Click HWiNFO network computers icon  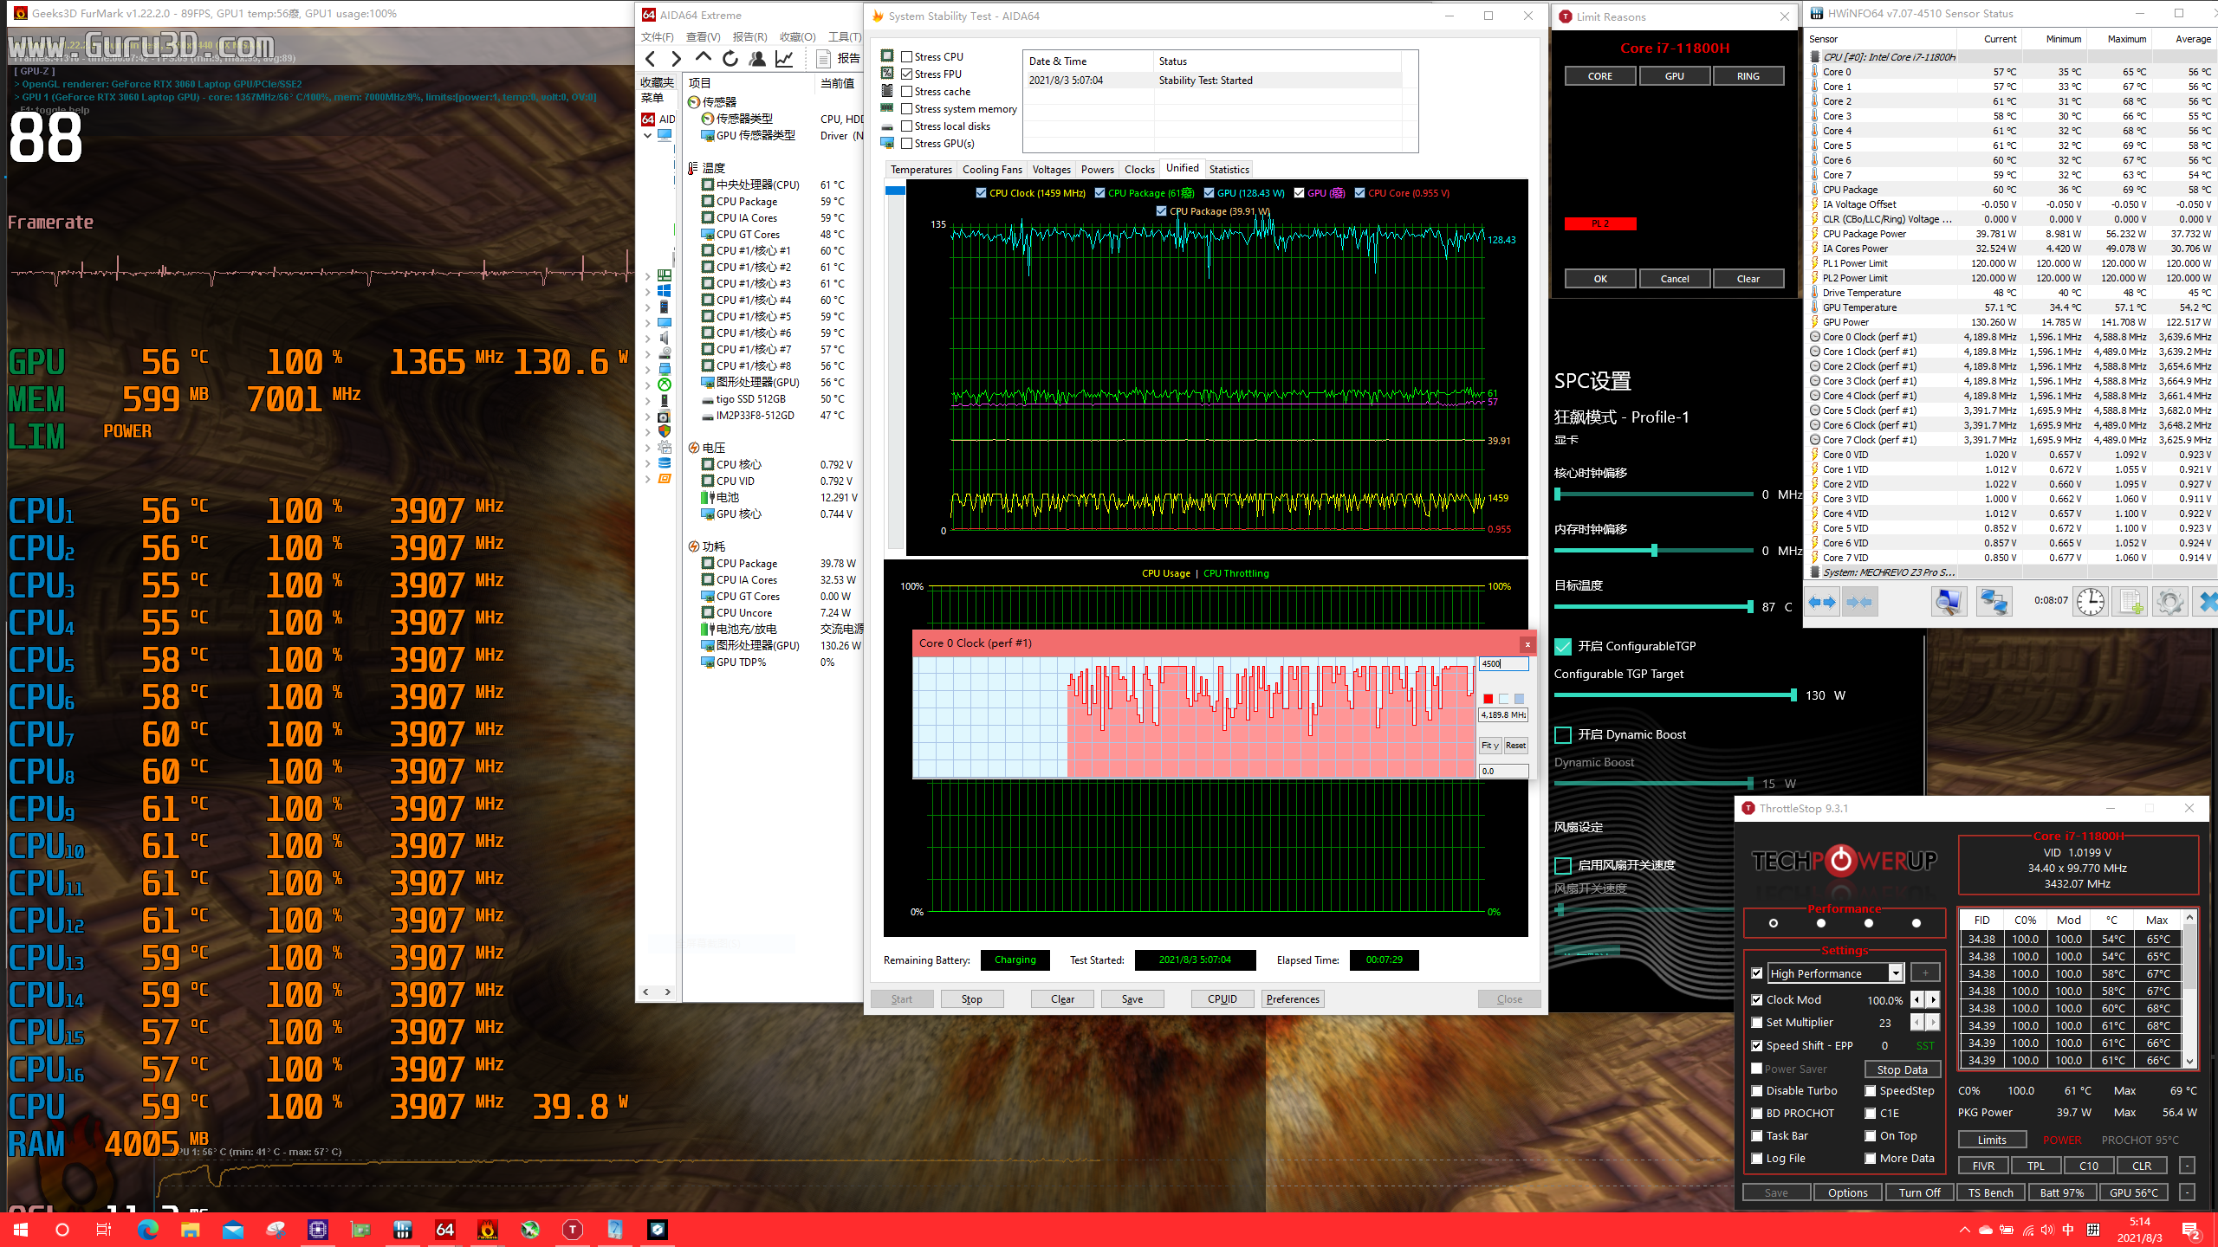[1994, 602]
